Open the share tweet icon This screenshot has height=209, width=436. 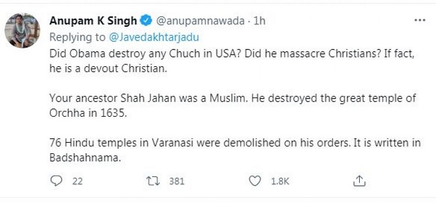[x=359, y=181]
